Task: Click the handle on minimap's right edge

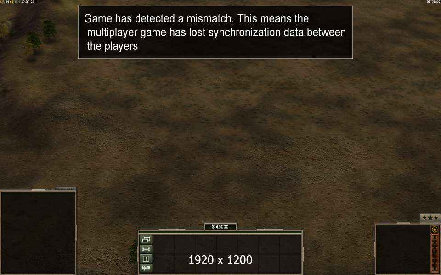Action: (76, 232)
